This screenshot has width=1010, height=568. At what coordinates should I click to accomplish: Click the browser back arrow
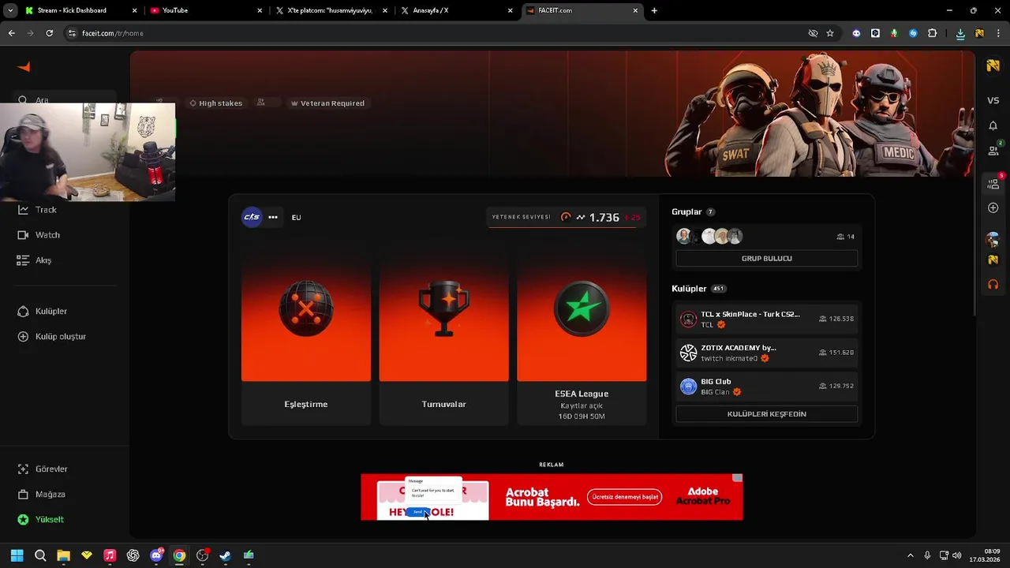pyautogui.click(x=11, y=33)
